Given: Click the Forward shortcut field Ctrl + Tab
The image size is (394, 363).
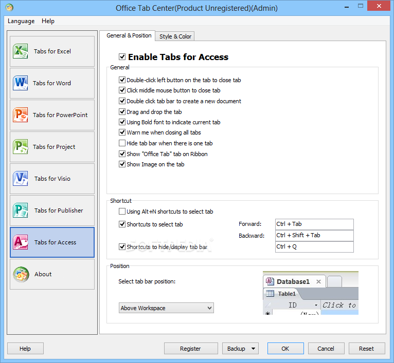Looking at the screenshot, I should pyautogui.click(x=314, y=224).
